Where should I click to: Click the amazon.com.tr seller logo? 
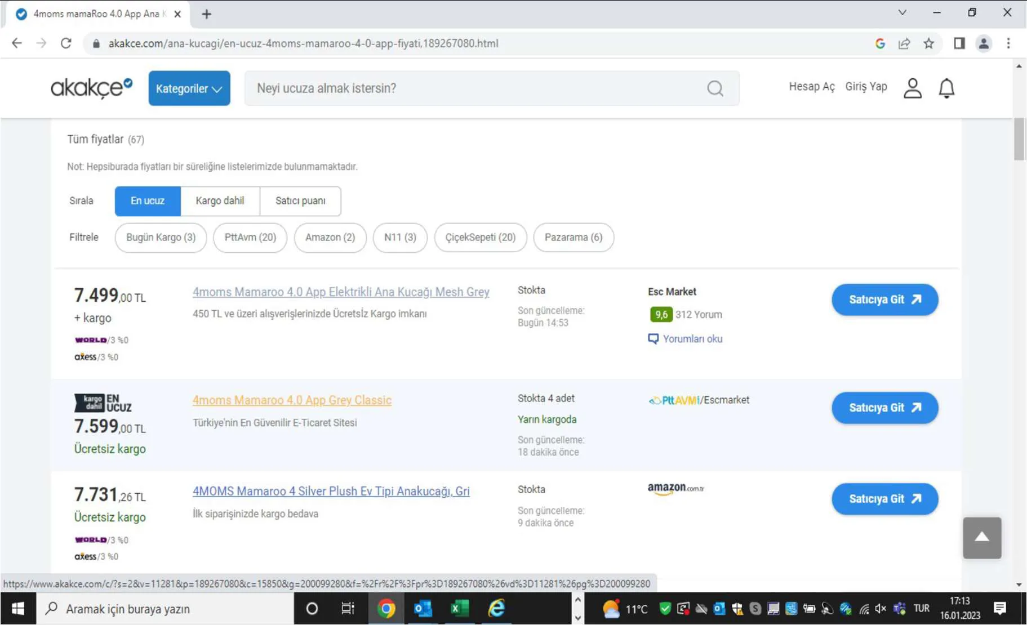pyautogui.click(x=676, y=489)
